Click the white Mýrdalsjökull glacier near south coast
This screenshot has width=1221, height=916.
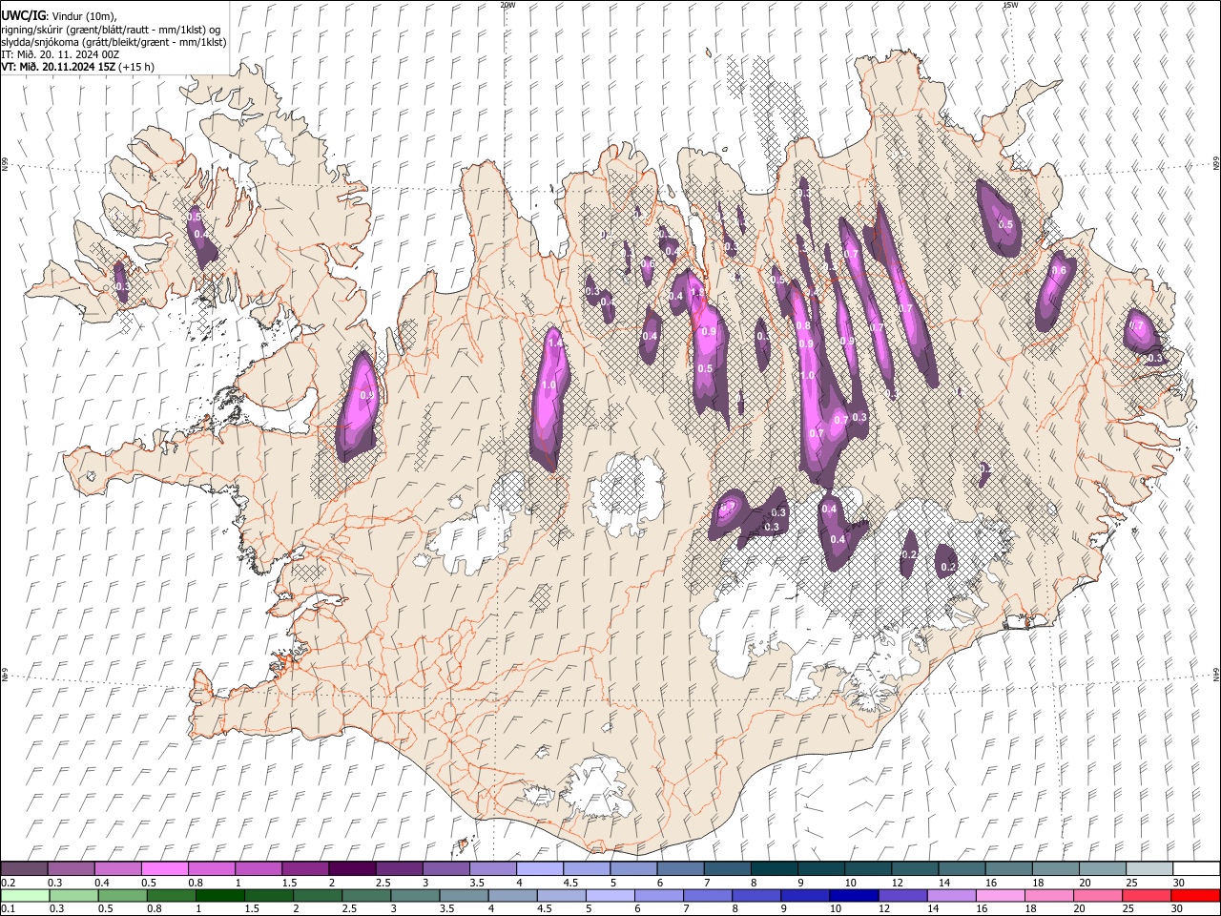(599, 786)
